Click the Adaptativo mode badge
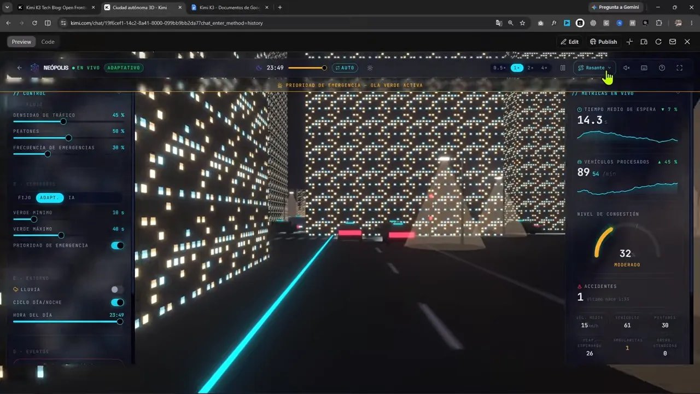 tap(124, 68)
